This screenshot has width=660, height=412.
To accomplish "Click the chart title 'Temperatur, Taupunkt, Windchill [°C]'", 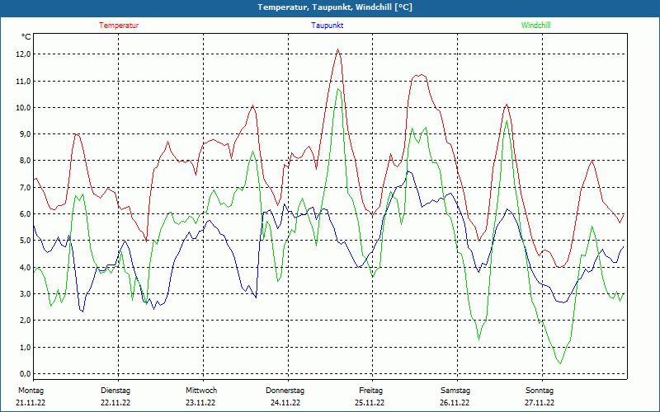I will 335,7.
